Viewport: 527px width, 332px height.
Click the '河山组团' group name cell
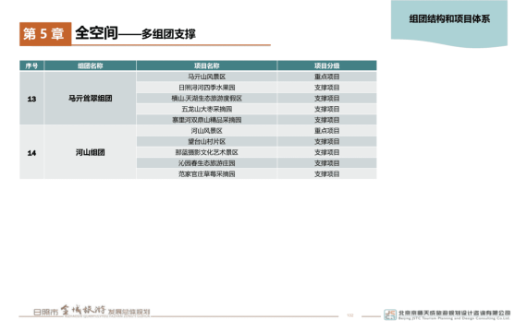pos(90,152)
